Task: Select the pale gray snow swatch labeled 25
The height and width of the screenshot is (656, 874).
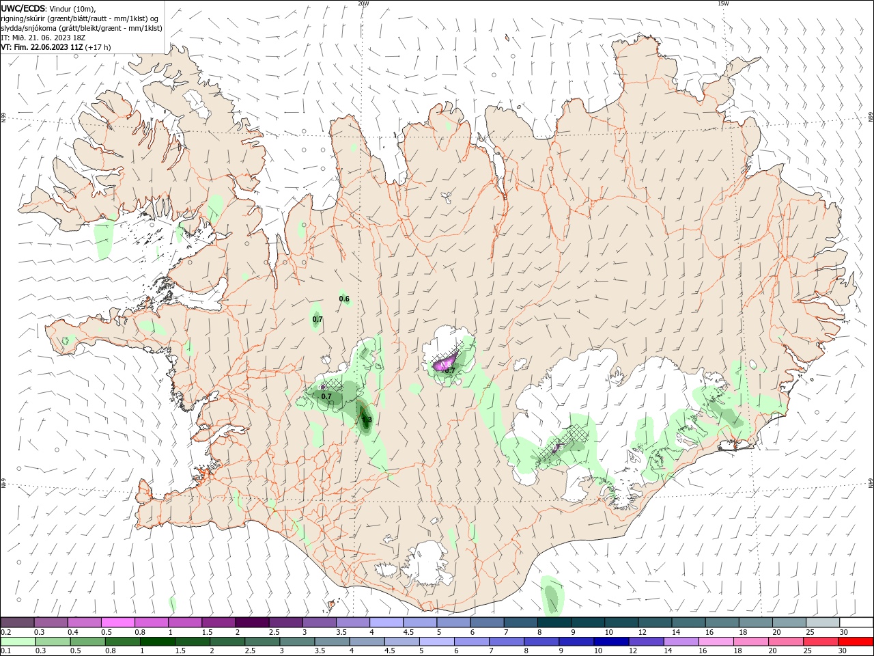Action: (823, 623)
